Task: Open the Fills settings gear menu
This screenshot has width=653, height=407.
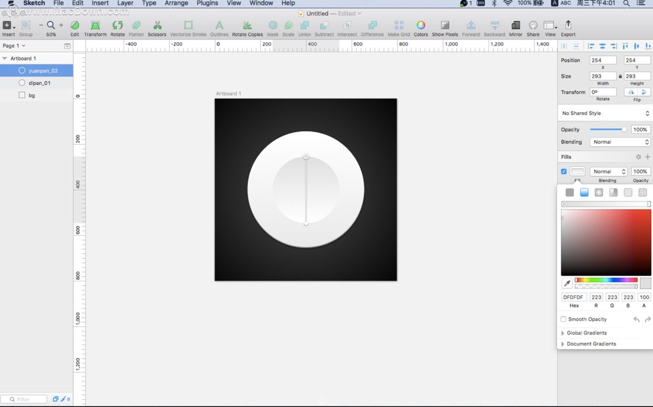Action: pyautogui.click(x=638, y=157)
